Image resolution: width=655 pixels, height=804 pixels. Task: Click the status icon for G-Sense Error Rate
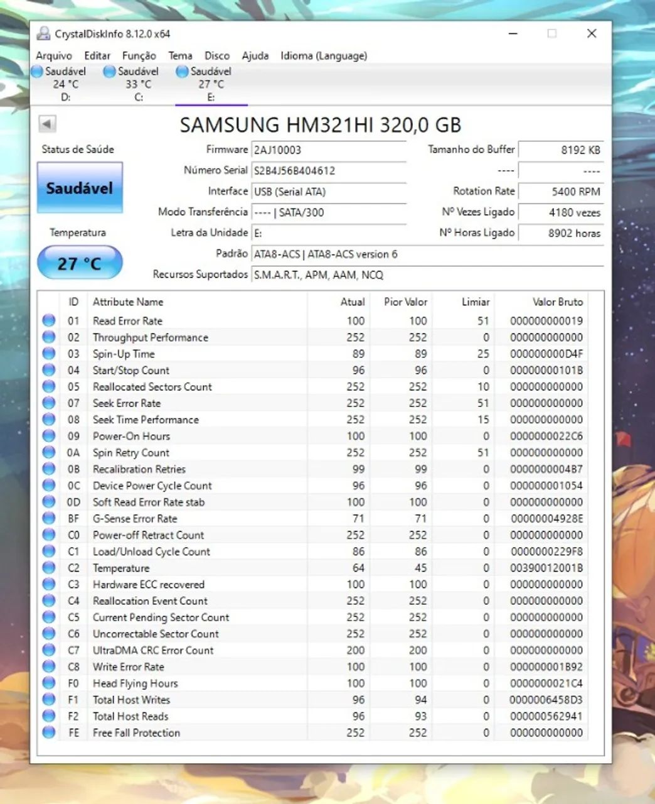pyautogui.click(x=48, y=519)
